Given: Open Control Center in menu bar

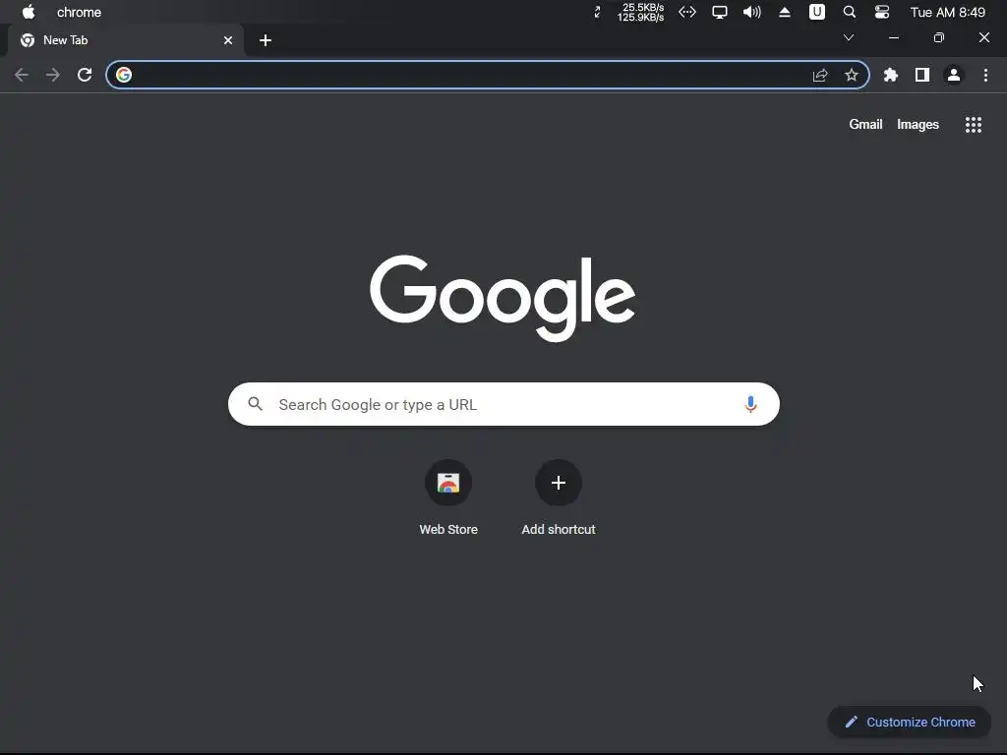Looking at the screenshot, I should 882,12.
